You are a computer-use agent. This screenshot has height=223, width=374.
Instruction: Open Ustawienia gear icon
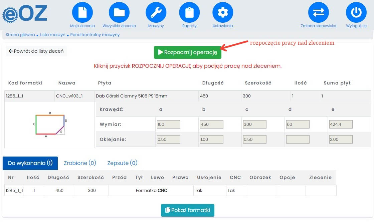223,12
